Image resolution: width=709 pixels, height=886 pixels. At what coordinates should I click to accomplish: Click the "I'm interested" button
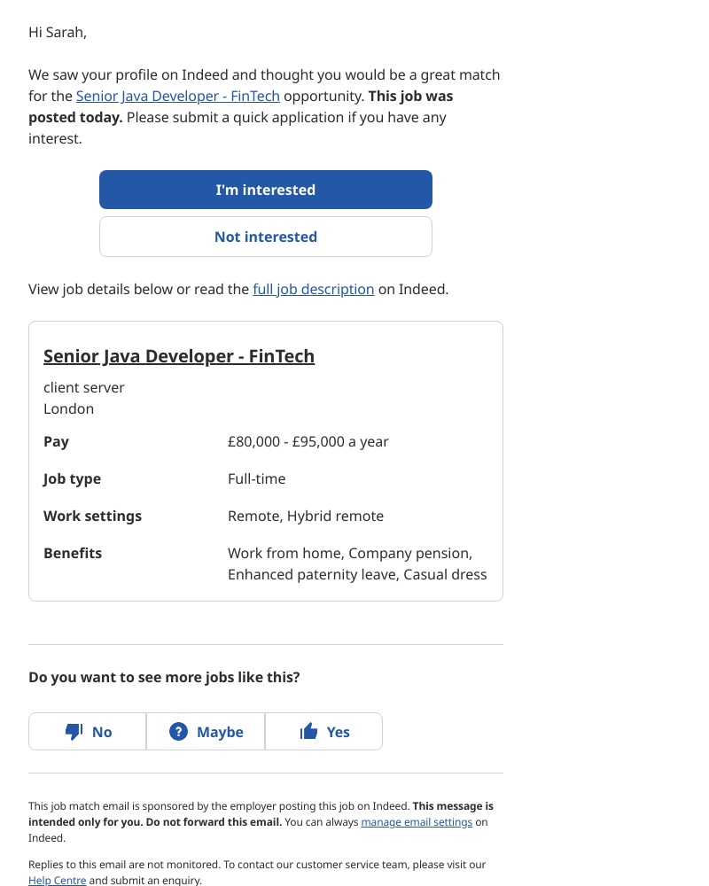click(266, 190)
